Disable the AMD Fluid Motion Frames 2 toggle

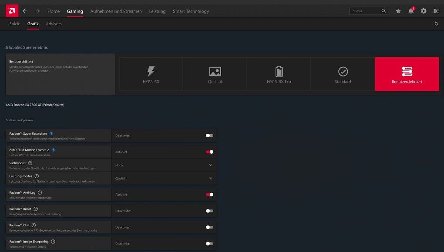pyautogui.click(x=209, y=152)
